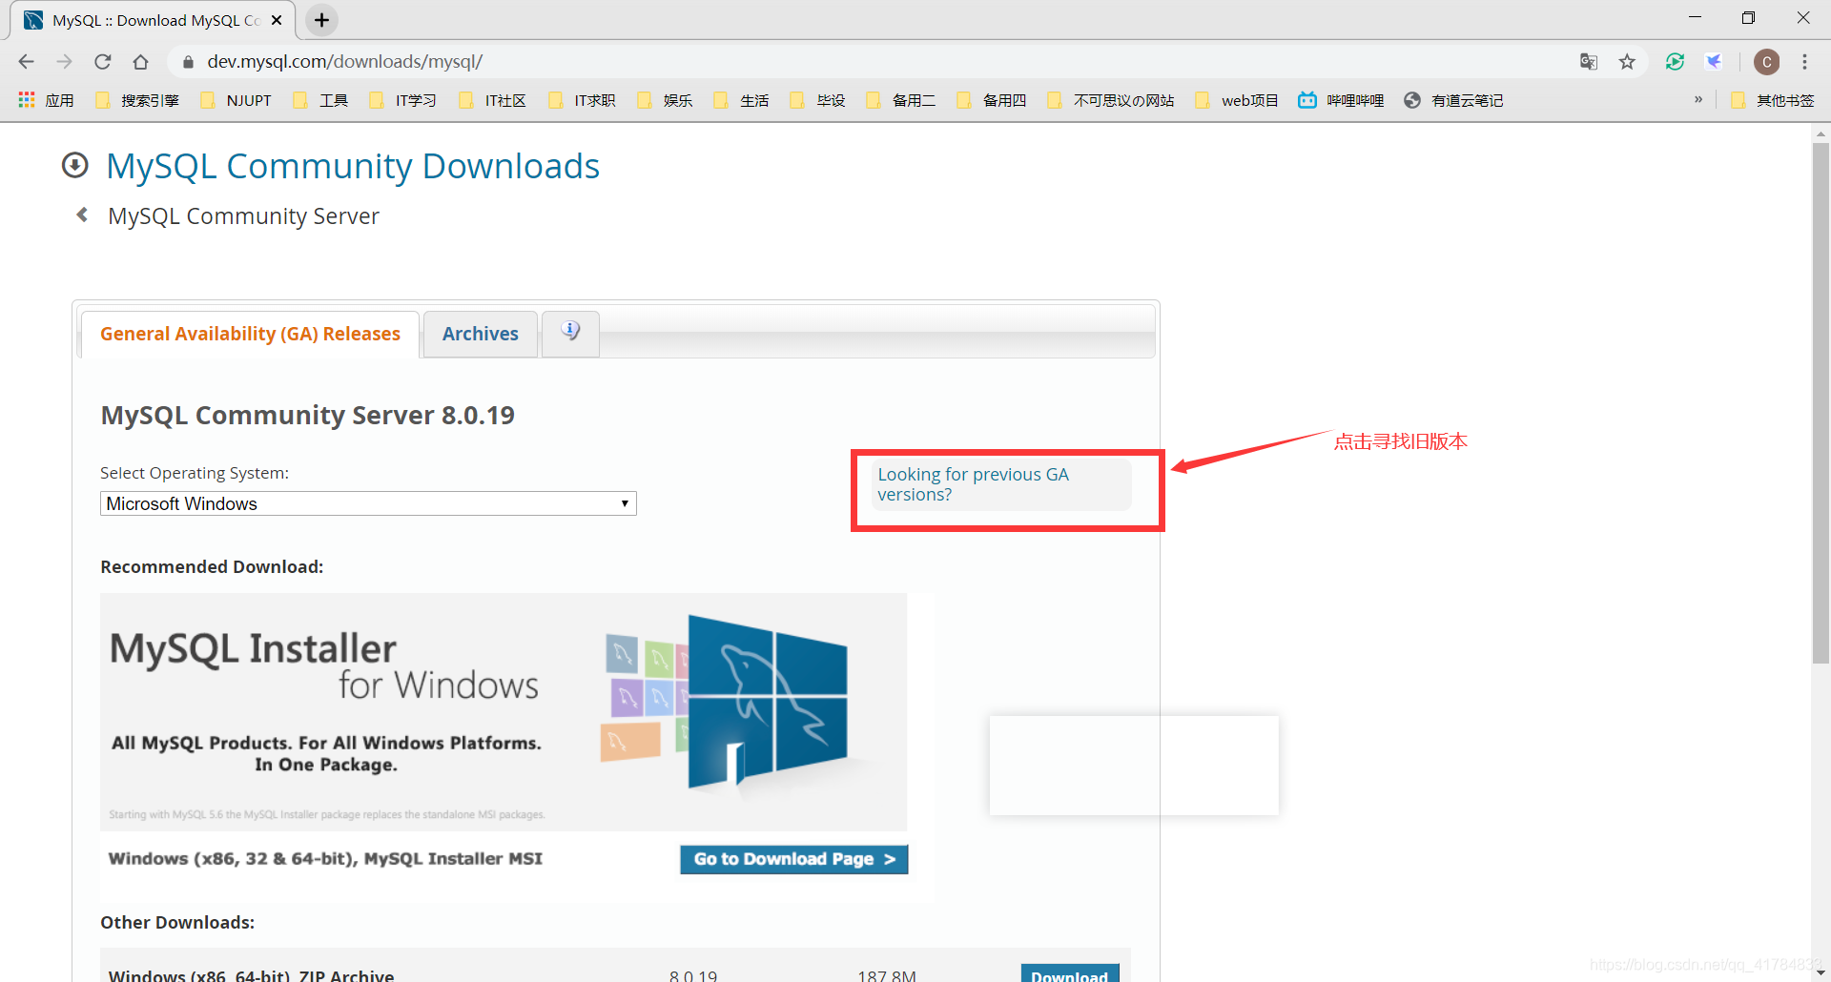The width and height of the screenshot is (1831, 982).
Task: Bookmark this page with the star icon
Action: 1627,62
